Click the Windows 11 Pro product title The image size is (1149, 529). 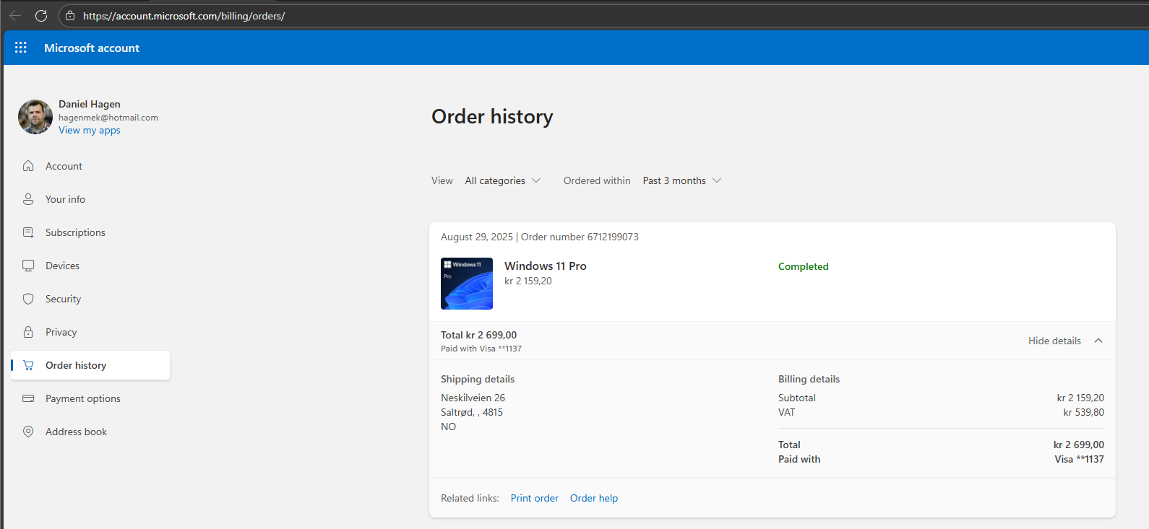click(x=546, y=266)
